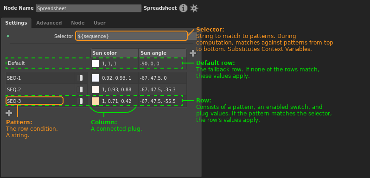Toggle the SEQ-2 row enabled switch
The image size is (370, 178).
coord(81,89)
